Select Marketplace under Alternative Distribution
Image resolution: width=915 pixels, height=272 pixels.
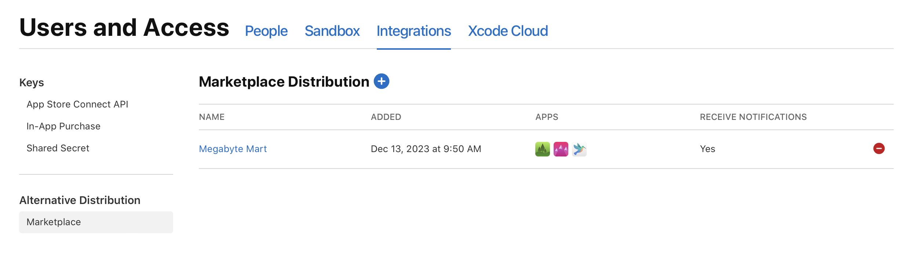point(54,222)
